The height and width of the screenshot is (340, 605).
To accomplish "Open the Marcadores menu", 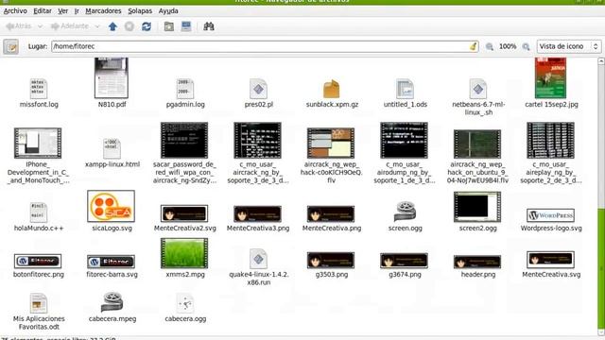I will click(x=103, y=10).
